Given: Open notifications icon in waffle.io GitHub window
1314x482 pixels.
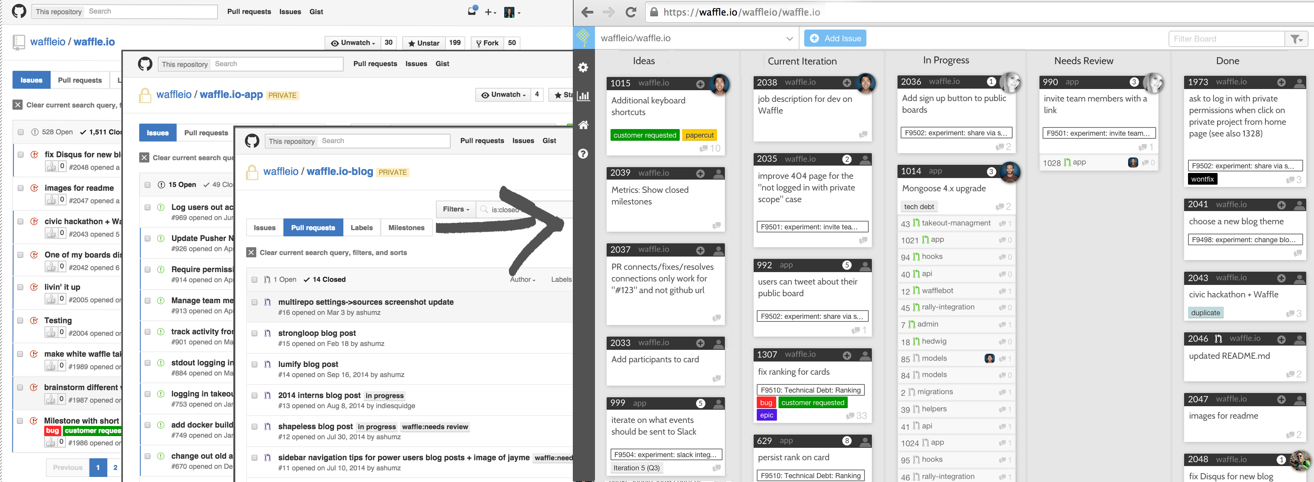Looking at the screenshot, I should (472, 11).
